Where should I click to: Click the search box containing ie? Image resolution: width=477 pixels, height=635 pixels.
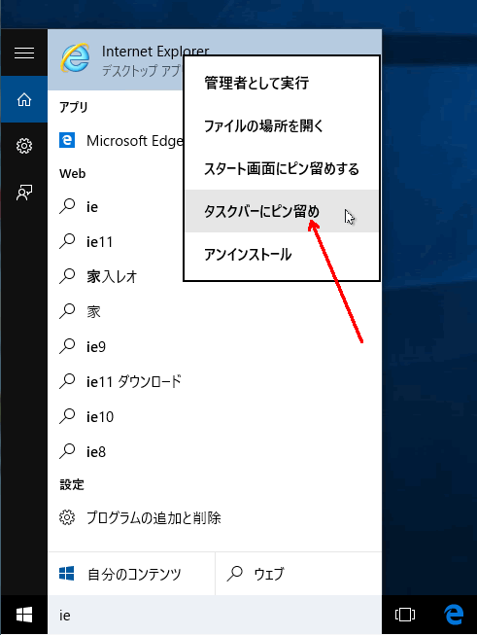point(215,616)
